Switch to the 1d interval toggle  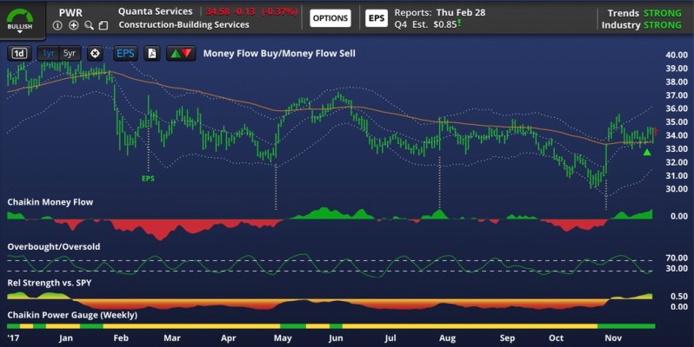pyautogui.click(x=18, y=54)
